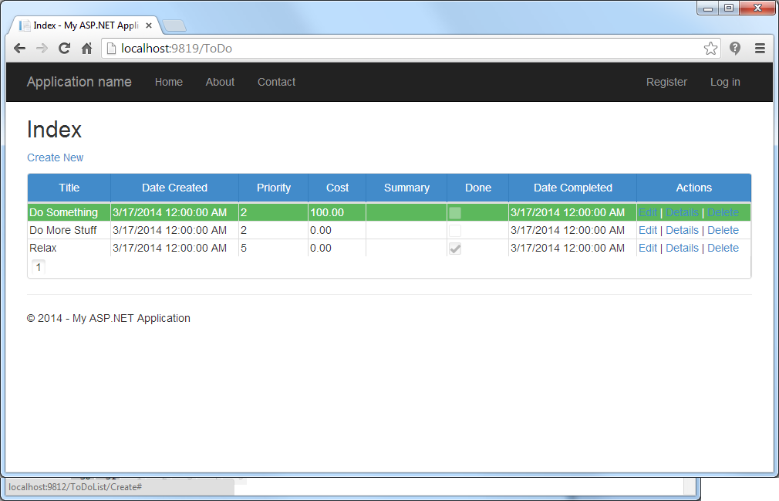Open the Home nav item
The width and height of the screenshot is (779, 501).
click(x=169, y=82)
